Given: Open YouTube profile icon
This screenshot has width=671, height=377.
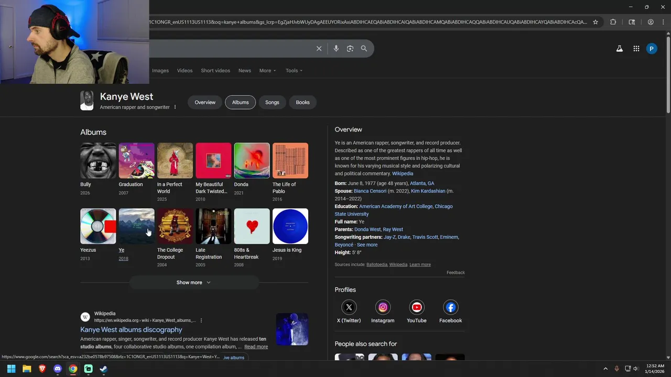Looking at the screenshot, I should coord(417,307).
